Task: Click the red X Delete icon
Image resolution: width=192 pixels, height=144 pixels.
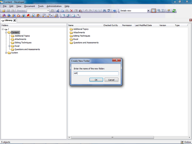Action: (x=71, y=11)
